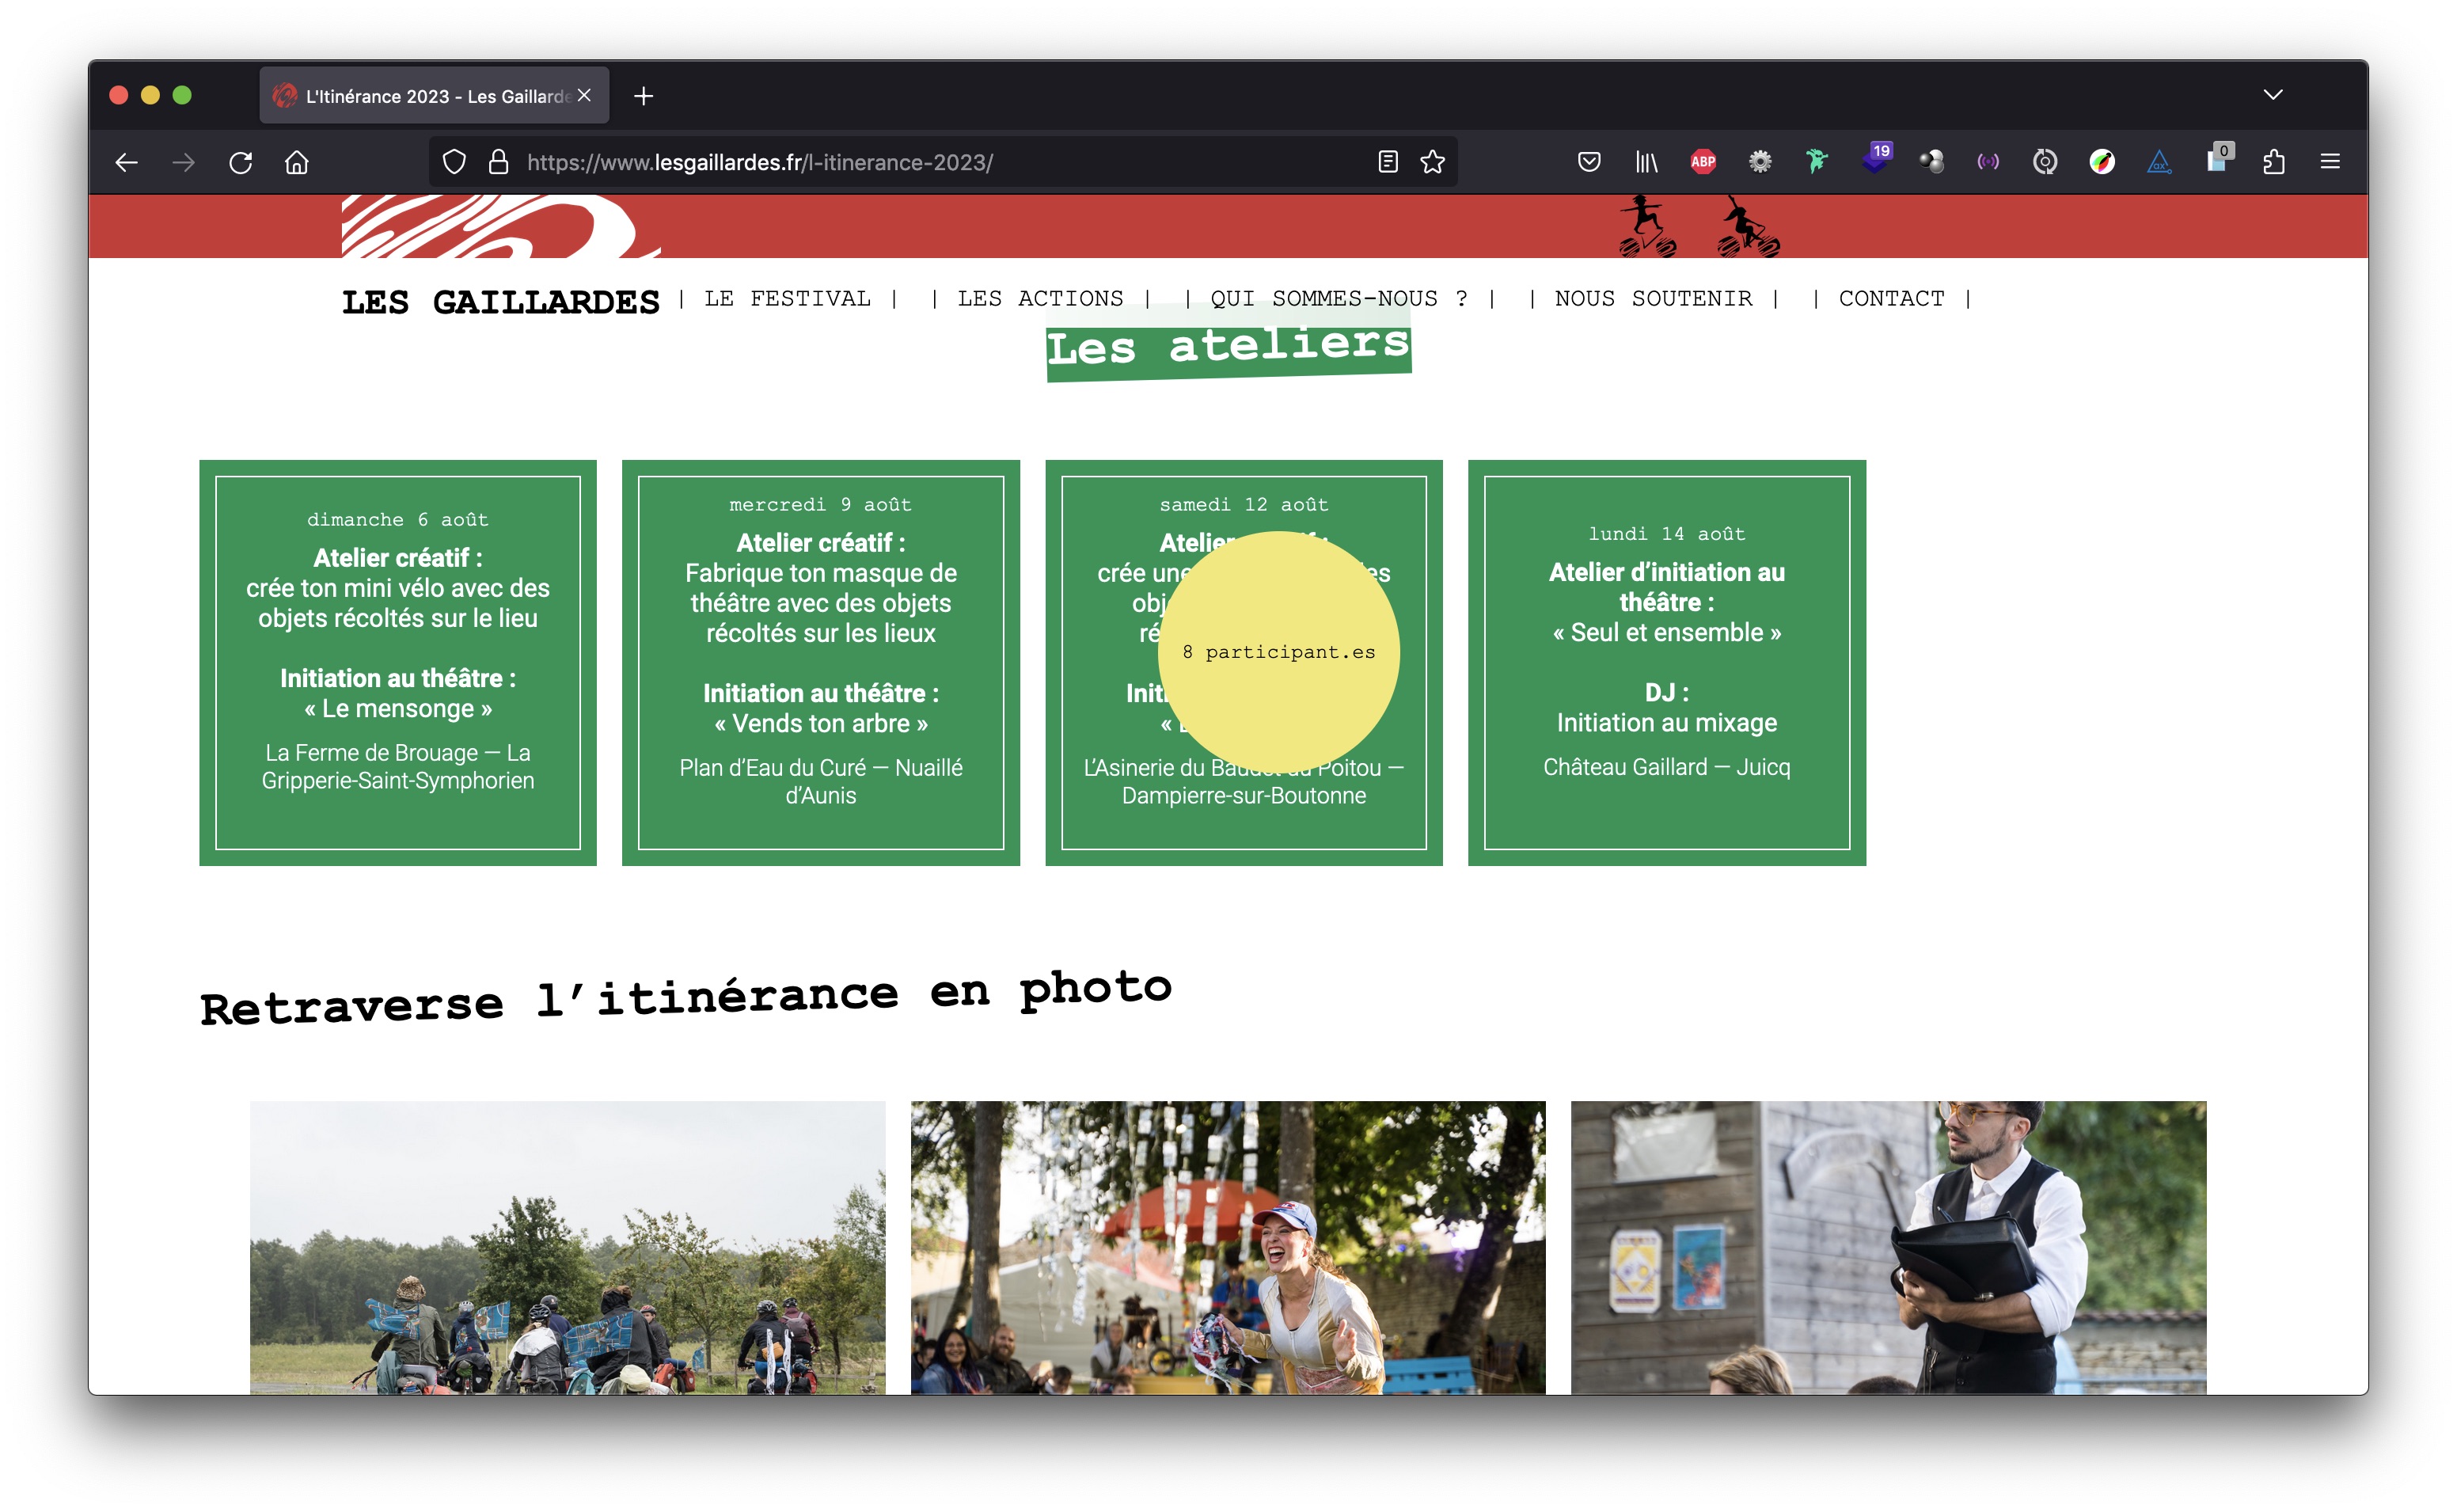Viewport: 2457px width, 1512px height.
Task: Click the LES GAILLARDES site title
Action: click(x=499, y=302)
